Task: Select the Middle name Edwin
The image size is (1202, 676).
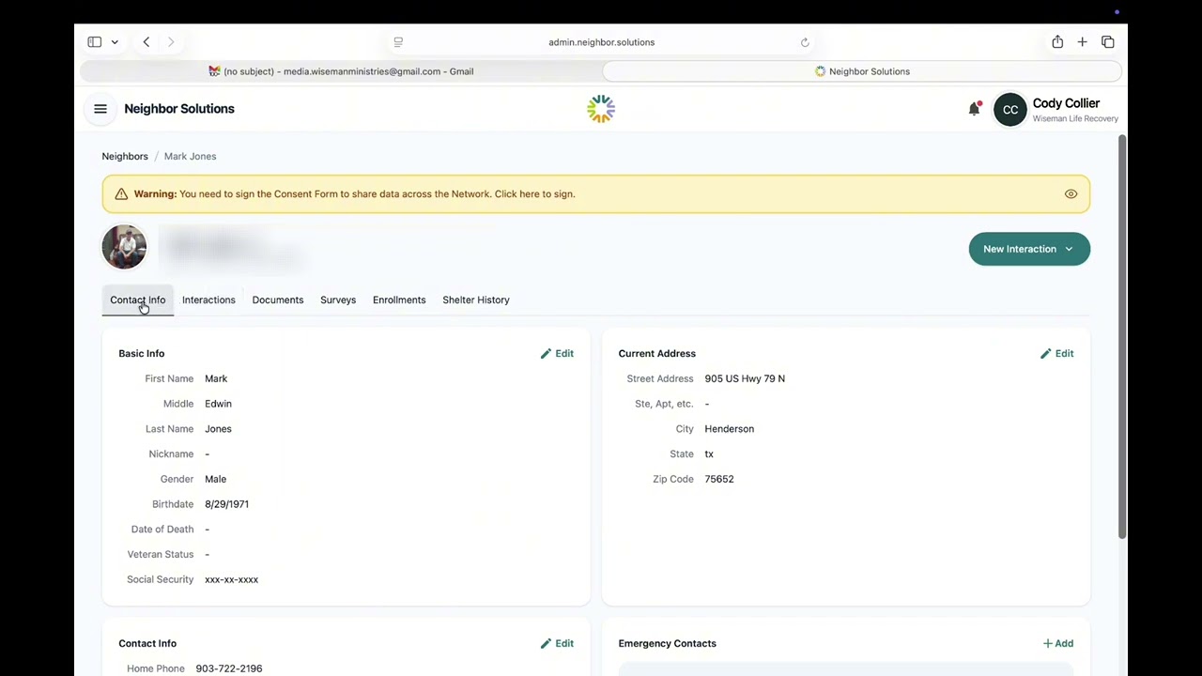Action: click(218, 404)
